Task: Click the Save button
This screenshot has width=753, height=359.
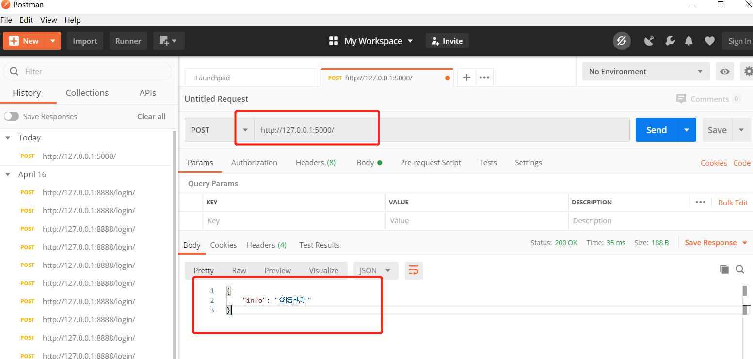Action: 717,130
